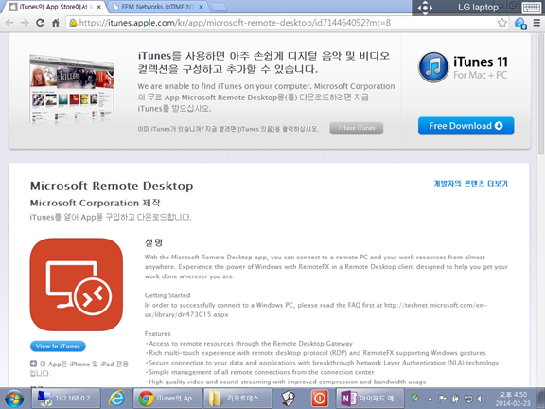The height and width of the screenshot is (409, 545).
Task: Click the network tray icon
Action: pos(468,399)
